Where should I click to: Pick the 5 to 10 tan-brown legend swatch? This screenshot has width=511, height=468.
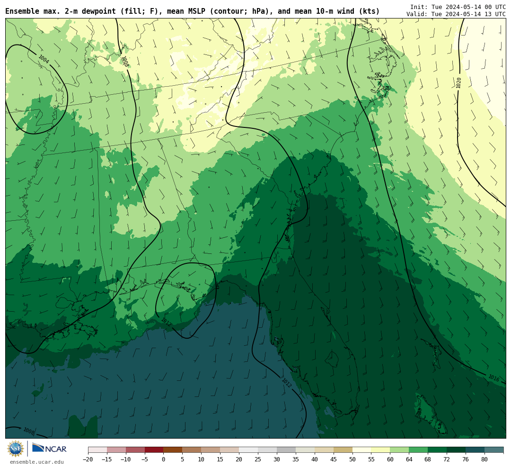[x=192, y=450]
